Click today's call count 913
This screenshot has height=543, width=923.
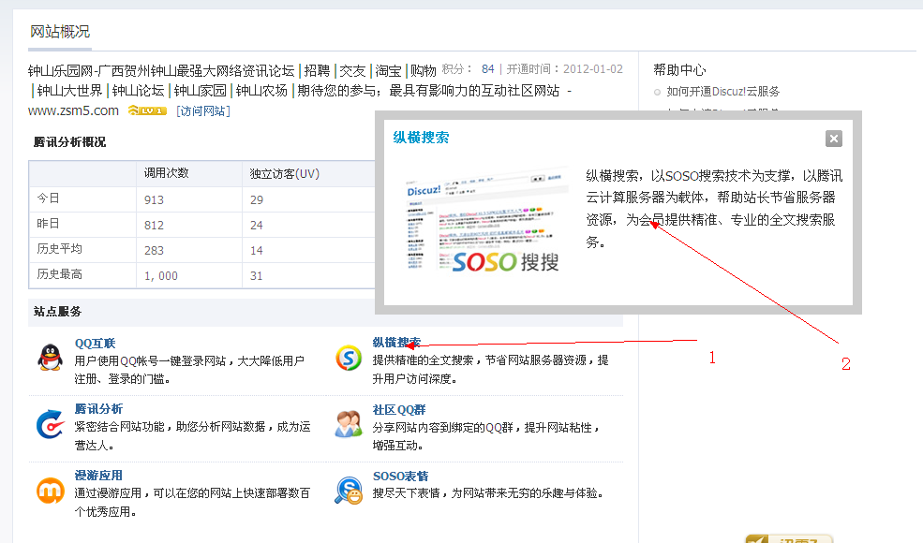155,200
